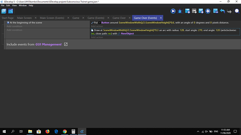Add condition to the second event
This screenshot has height=135, width=241.
(x=14, y=30)
